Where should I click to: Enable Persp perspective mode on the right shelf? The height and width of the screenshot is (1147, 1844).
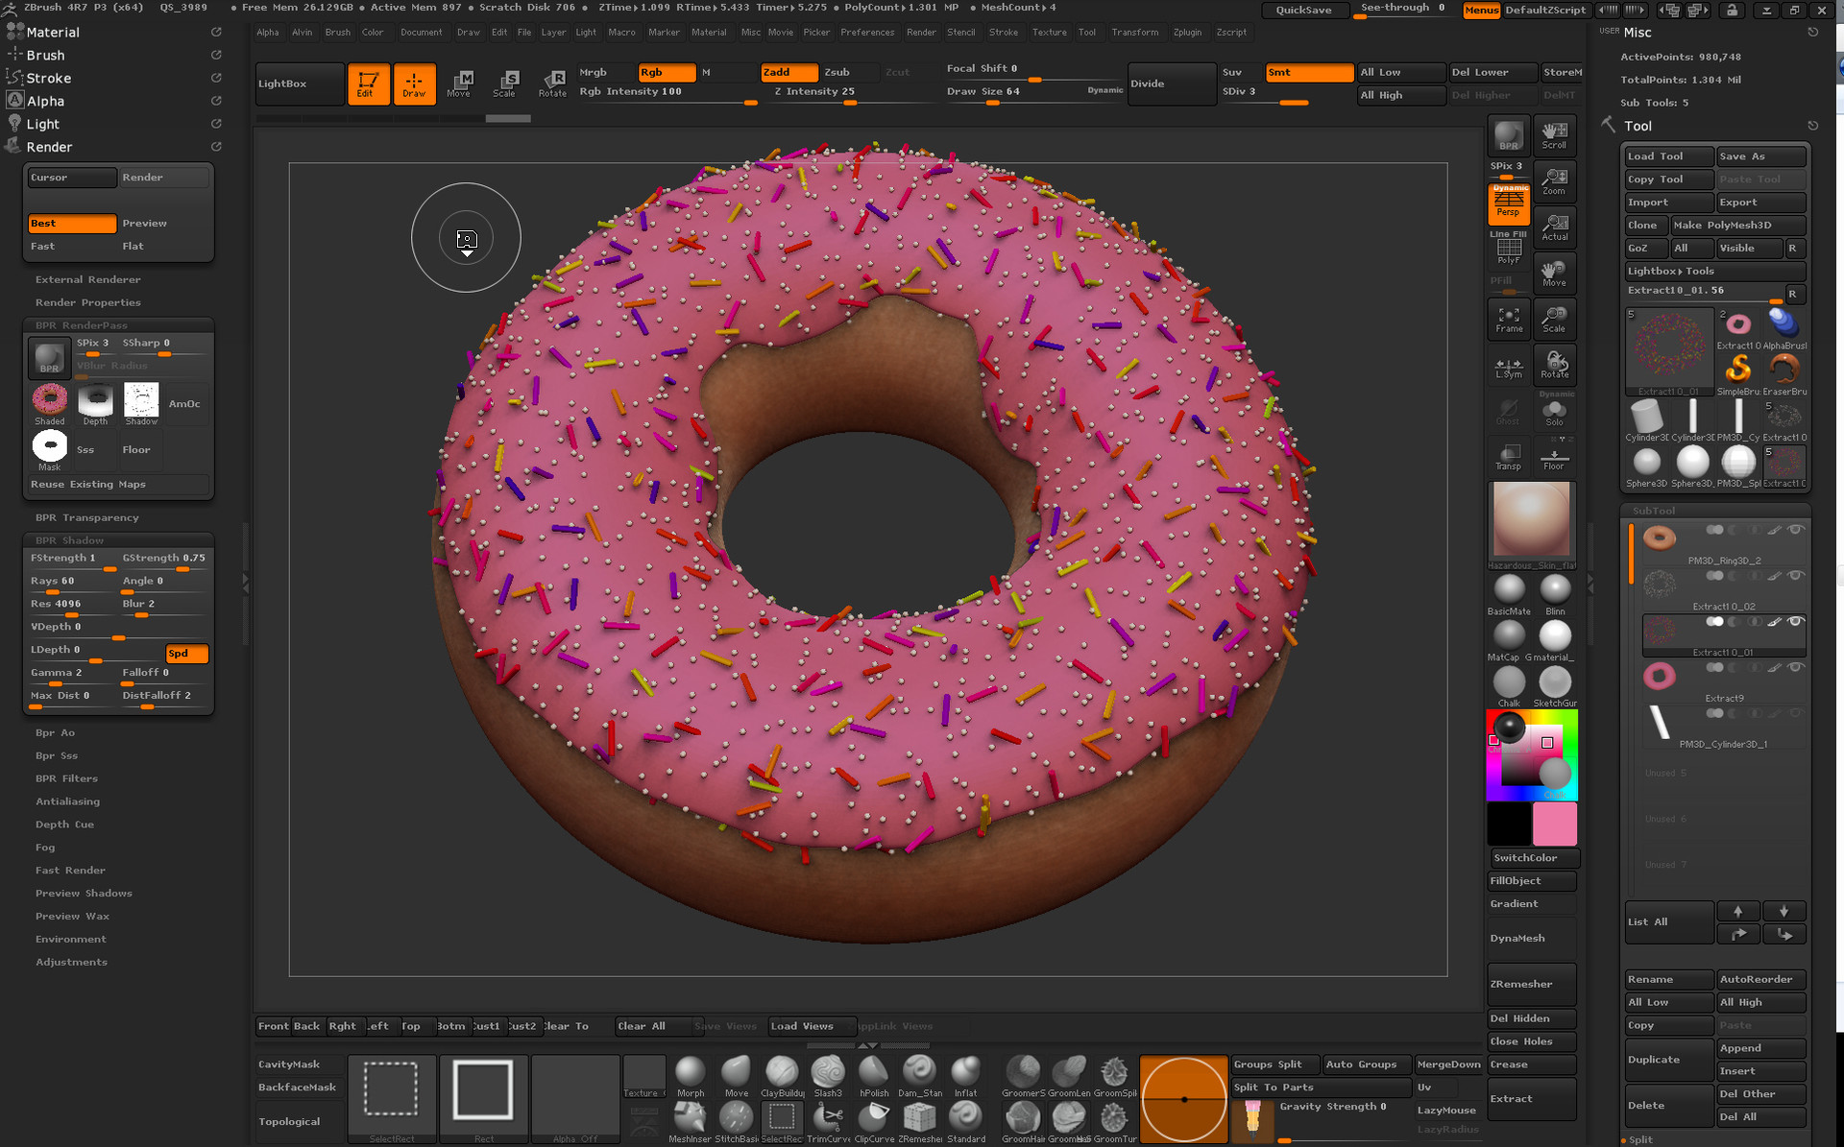1508,203
